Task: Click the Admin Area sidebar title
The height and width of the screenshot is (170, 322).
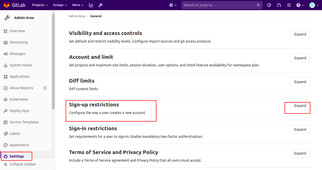Action: pyautogui.click(x=24, y=18)
